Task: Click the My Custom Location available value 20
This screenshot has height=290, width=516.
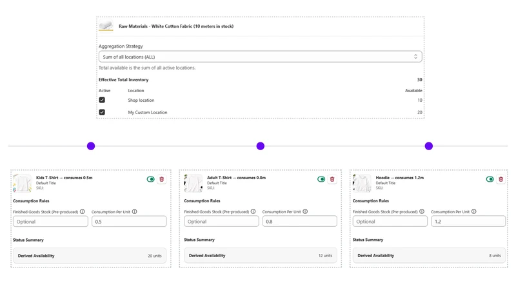Action: (420, 112)
